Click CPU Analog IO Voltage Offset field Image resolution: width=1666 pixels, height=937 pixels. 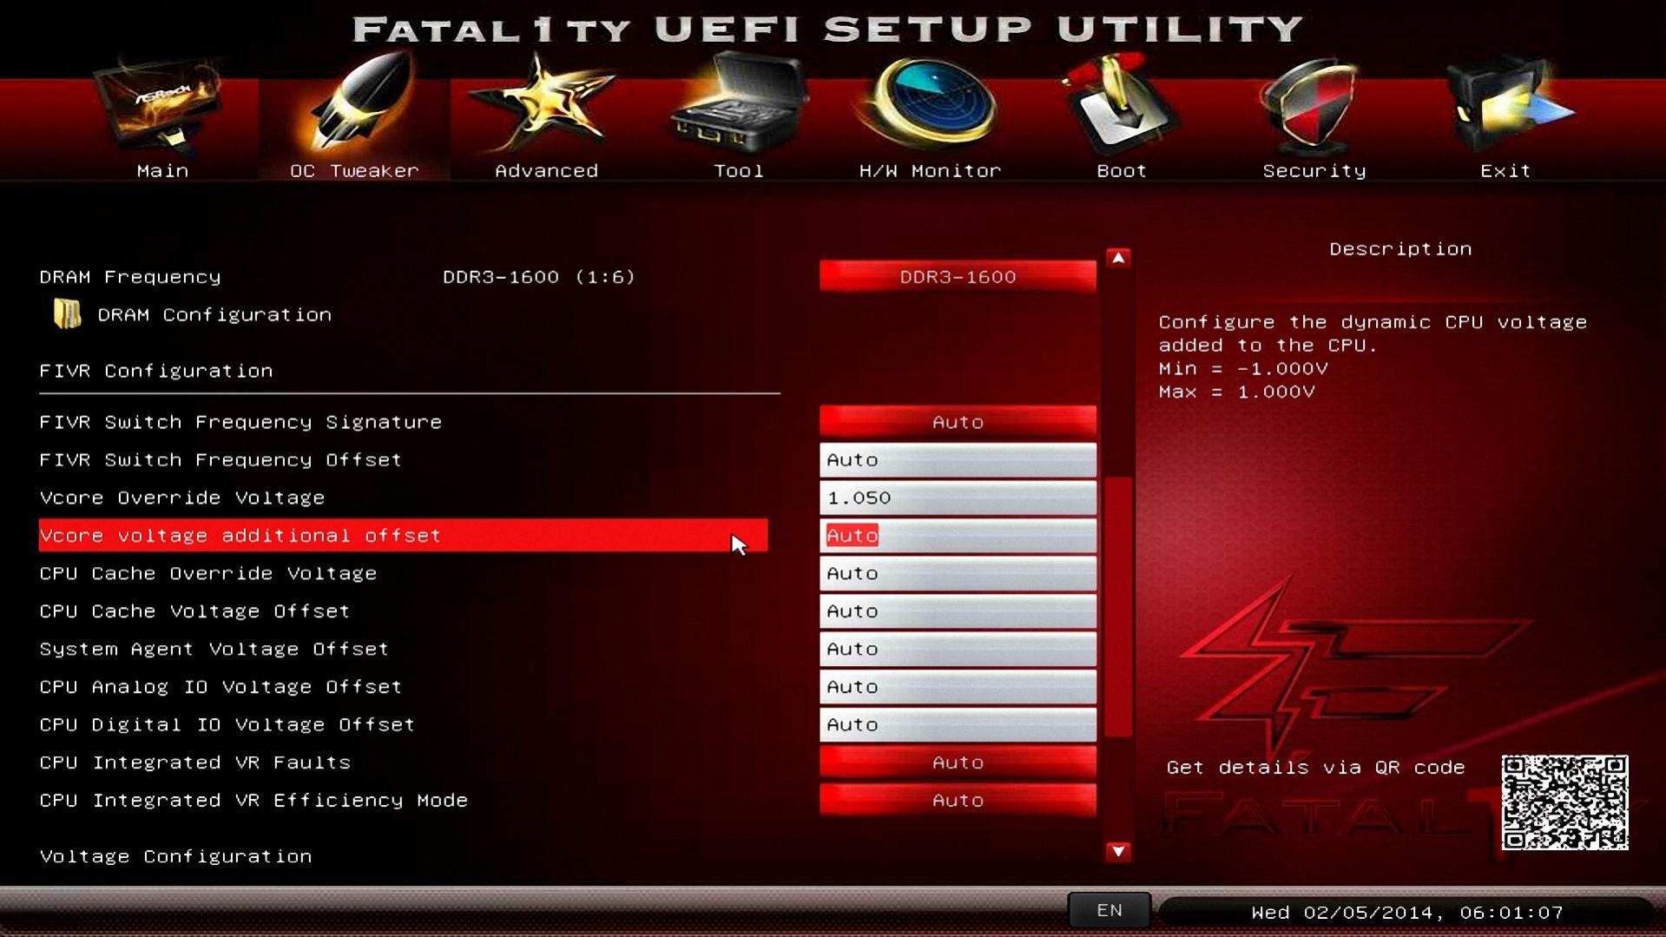pyautogui.click(x=958, y=687)
